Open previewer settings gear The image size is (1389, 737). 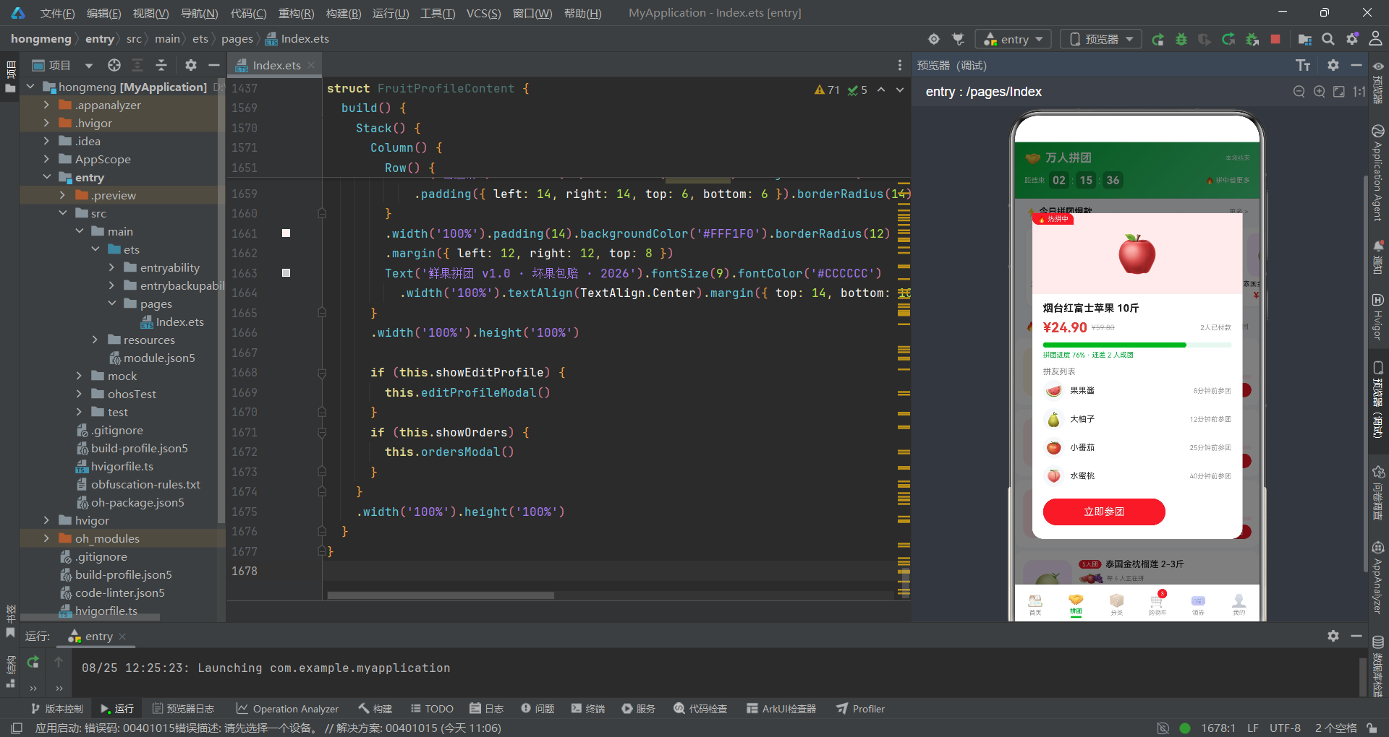(x=1333, y=65)
